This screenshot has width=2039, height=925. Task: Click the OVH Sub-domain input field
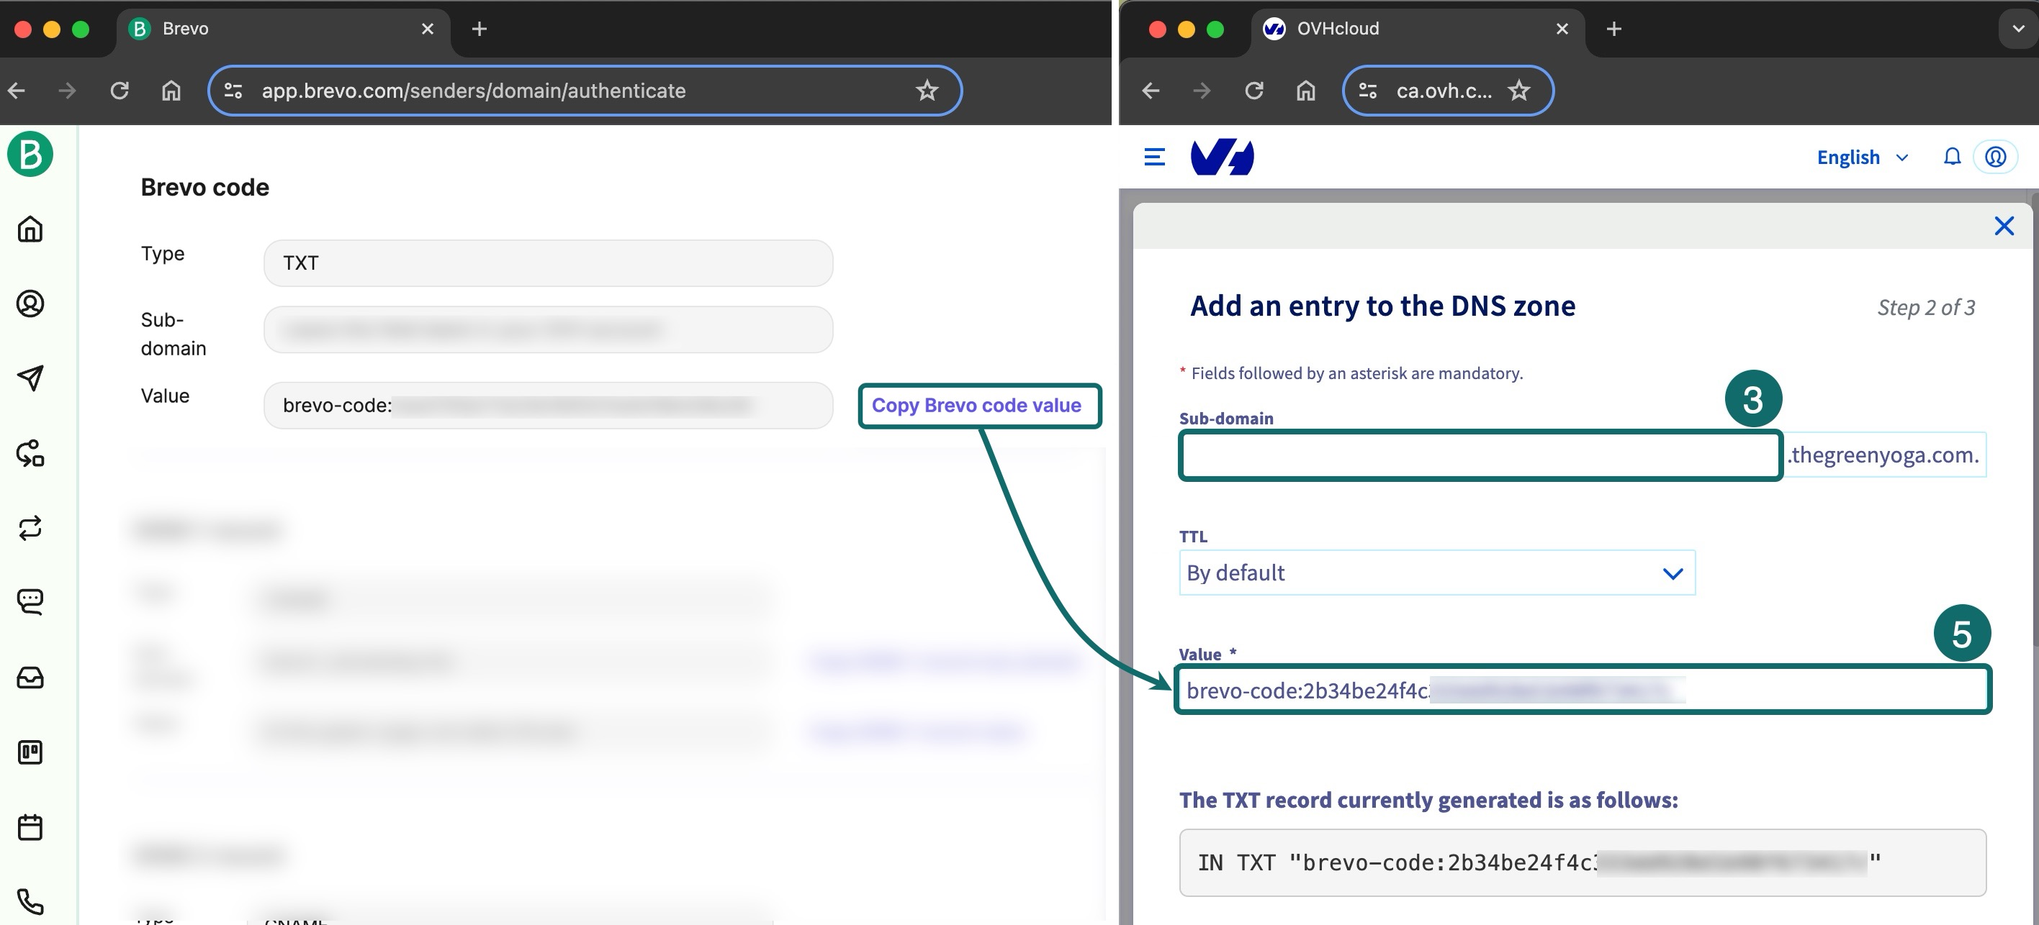click(1480, 455)
